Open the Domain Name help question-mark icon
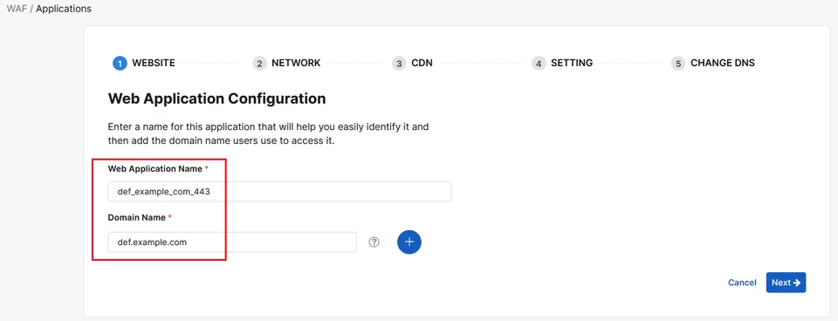This screenshot has width=838, height=321. [374, 242]
